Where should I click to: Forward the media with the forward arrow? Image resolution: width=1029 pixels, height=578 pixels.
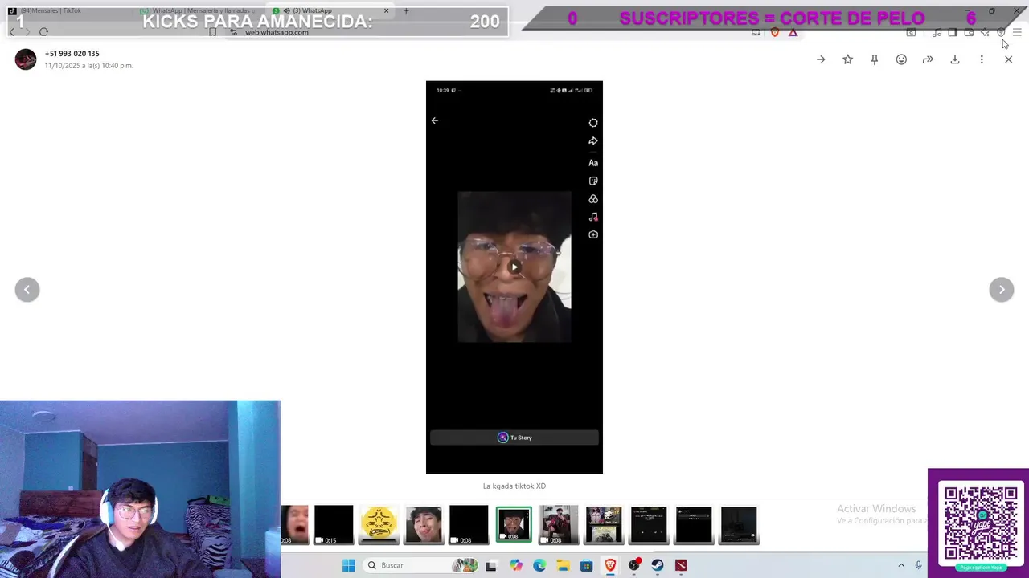928,59
